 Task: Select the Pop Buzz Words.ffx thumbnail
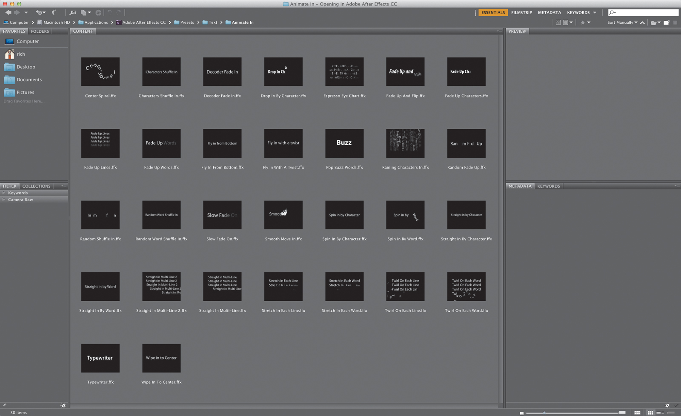(344, 143)
